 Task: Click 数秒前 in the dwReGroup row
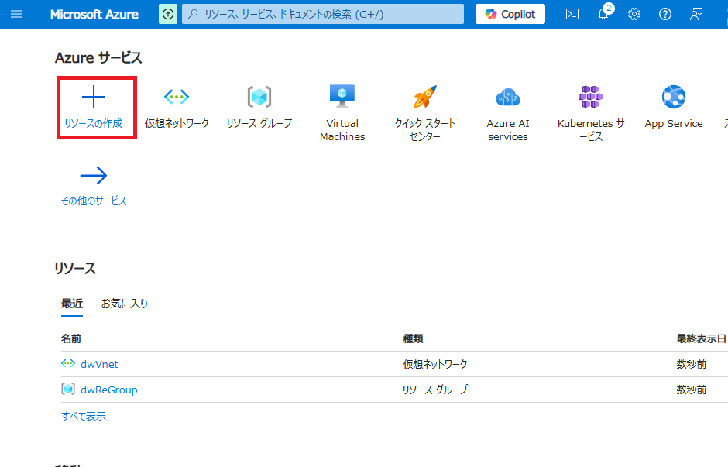click(692, 390)
